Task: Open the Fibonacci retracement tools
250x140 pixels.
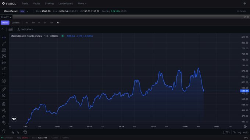Action: pos(4,50)
